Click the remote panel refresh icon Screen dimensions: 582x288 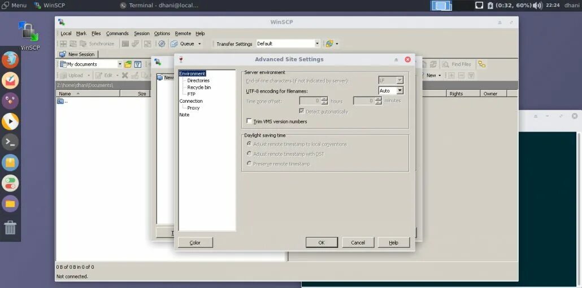pos(433,64)
